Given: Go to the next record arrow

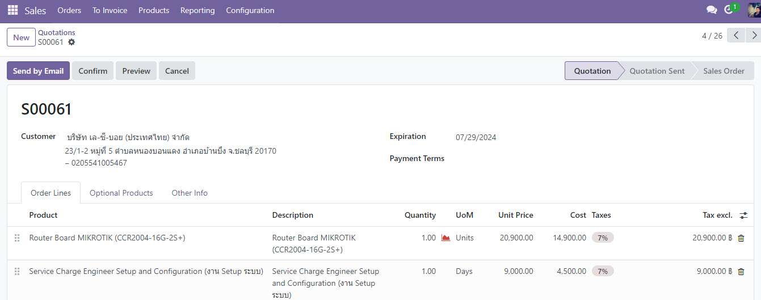Looking at the screenshot, I should click(x=754, y=36).
